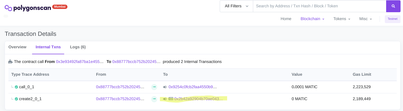403x111 pixels.
Task: Click the purple search magnifier button
Action: 393,6
